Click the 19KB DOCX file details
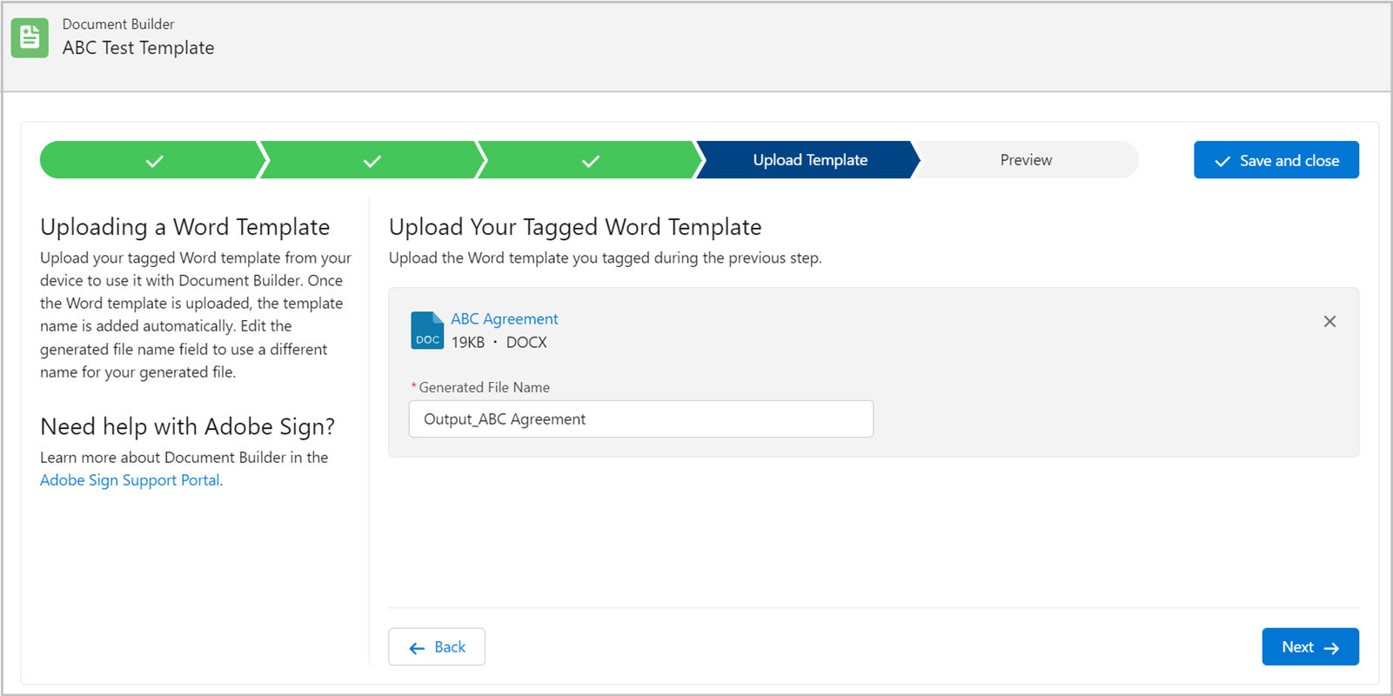Screen dimensions: 1393x696 click(499, 343)
